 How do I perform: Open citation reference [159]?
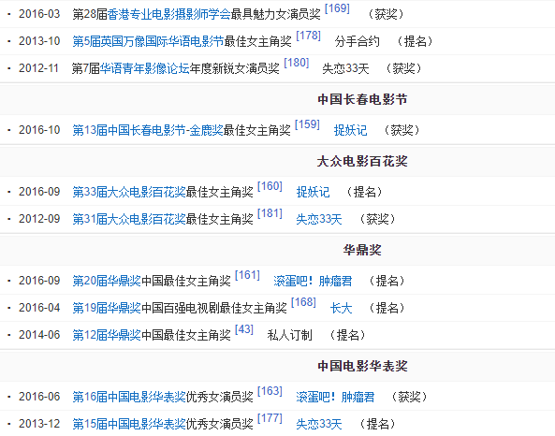[307, 124]
